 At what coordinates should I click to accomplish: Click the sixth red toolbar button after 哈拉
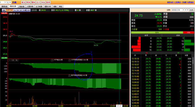click(48, 2)
